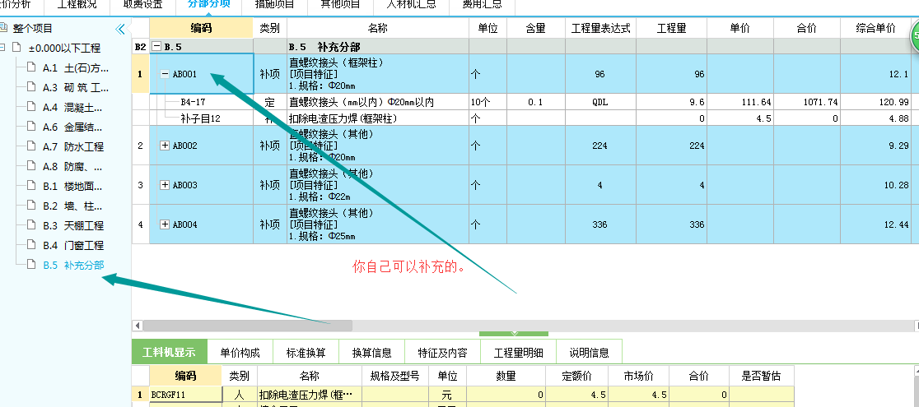Click the whole-project icon next to 整个项目
Image resolution: width=919 pixels, height=407 pixels.
4,27
